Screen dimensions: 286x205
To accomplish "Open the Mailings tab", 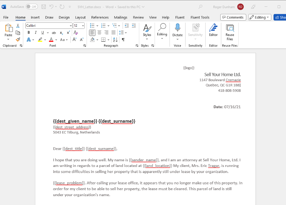I will coord(120,17).
